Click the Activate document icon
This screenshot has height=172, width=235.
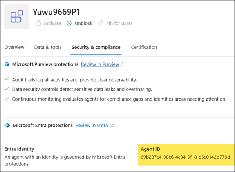coord(38,23)
